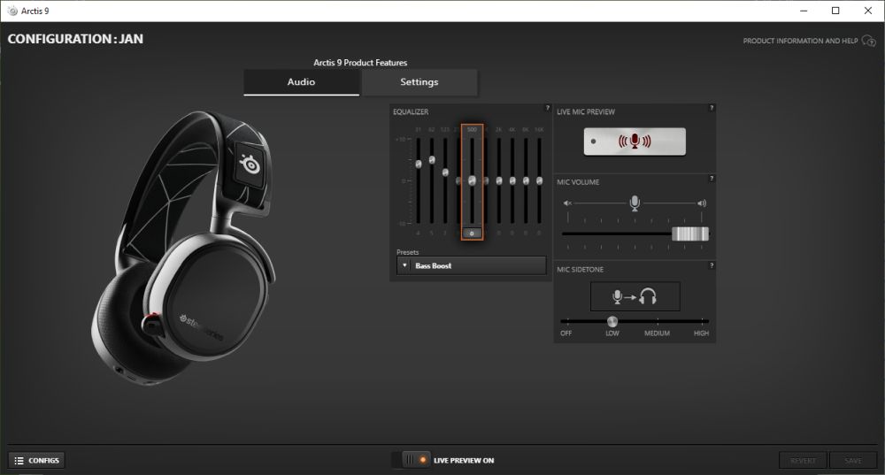Click the microphone icon above mic volume scale
885x475 pixels.
pos(635,203)
